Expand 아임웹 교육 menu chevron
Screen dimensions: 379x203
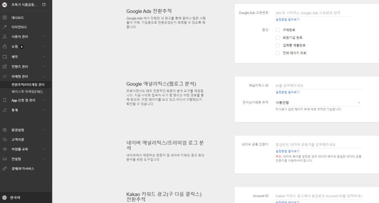44,149
